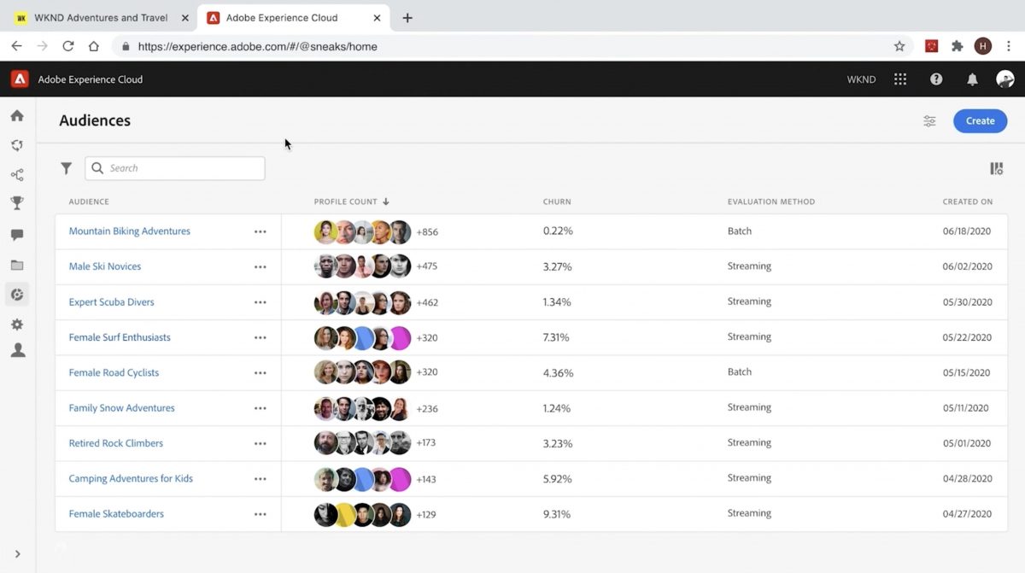The height and width of the screenshot is (573, 1025).
Task: Open more options for Female Skateboarders
Action: click(261, 515)
